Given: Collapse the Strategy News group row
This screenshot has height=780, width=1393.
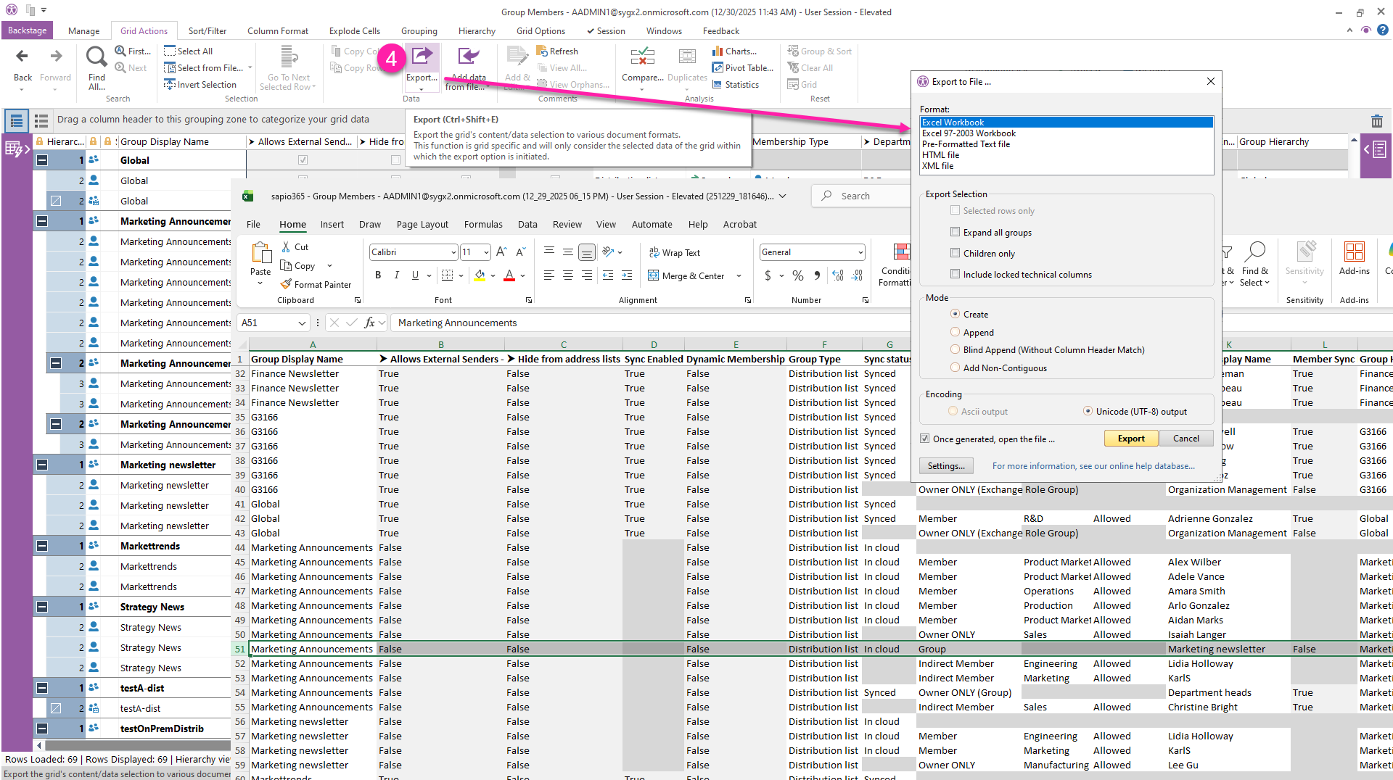Looking at the screenshot, I should (42, 607).
